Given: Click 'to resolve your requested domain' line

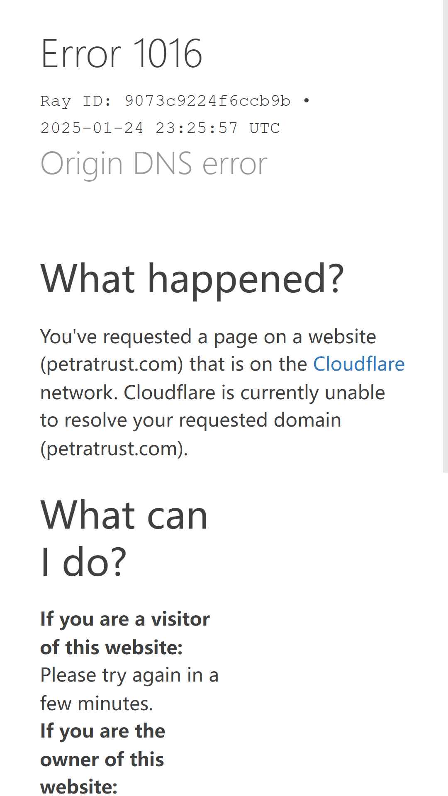Looking at the screenshot, I should (191, 420).
